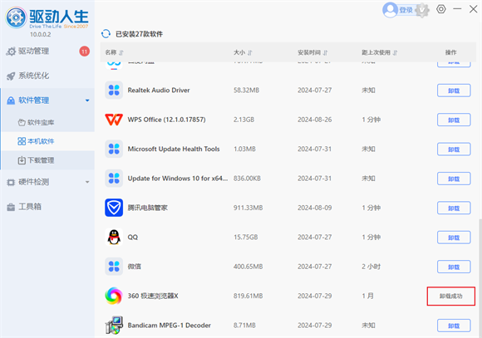Sort list by 距上次使用 column
Screen dimensions: 482x338
coord(379,52)
